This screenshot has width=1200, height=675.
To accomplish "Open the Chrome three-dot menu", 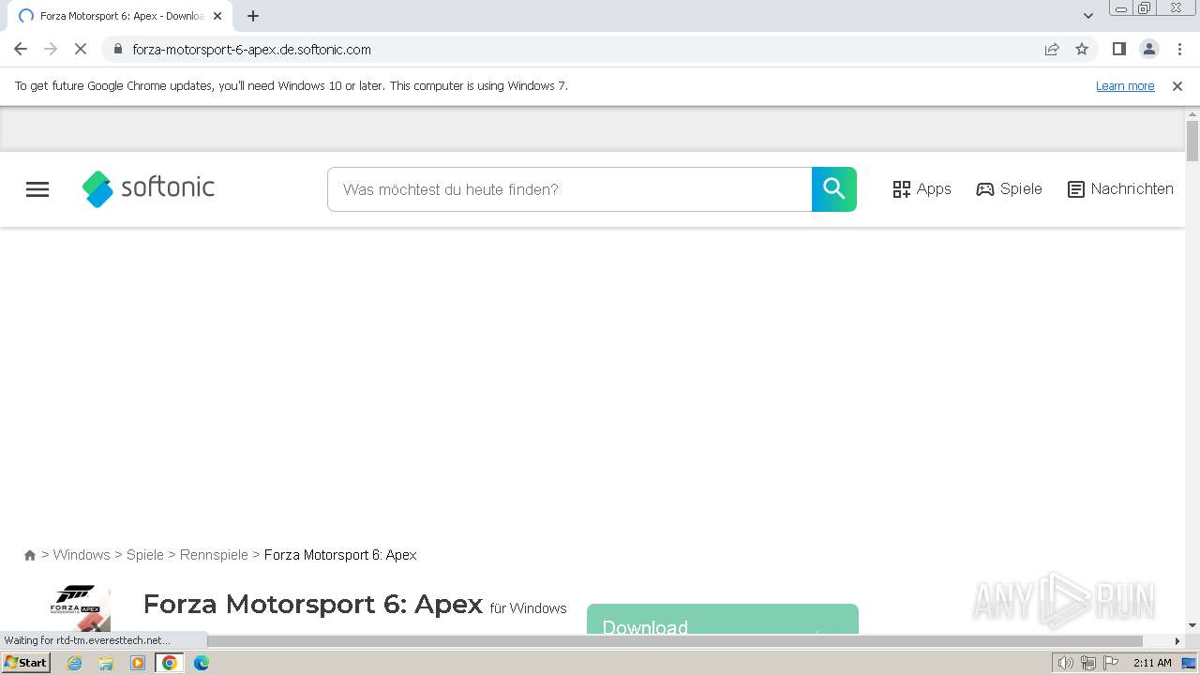I will click(1178, 49).
